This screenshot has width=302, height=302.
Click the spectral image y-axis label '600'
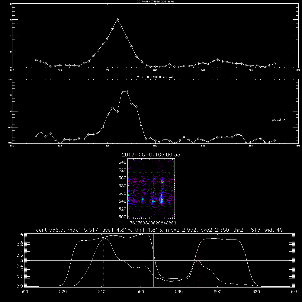coord(122,178)
